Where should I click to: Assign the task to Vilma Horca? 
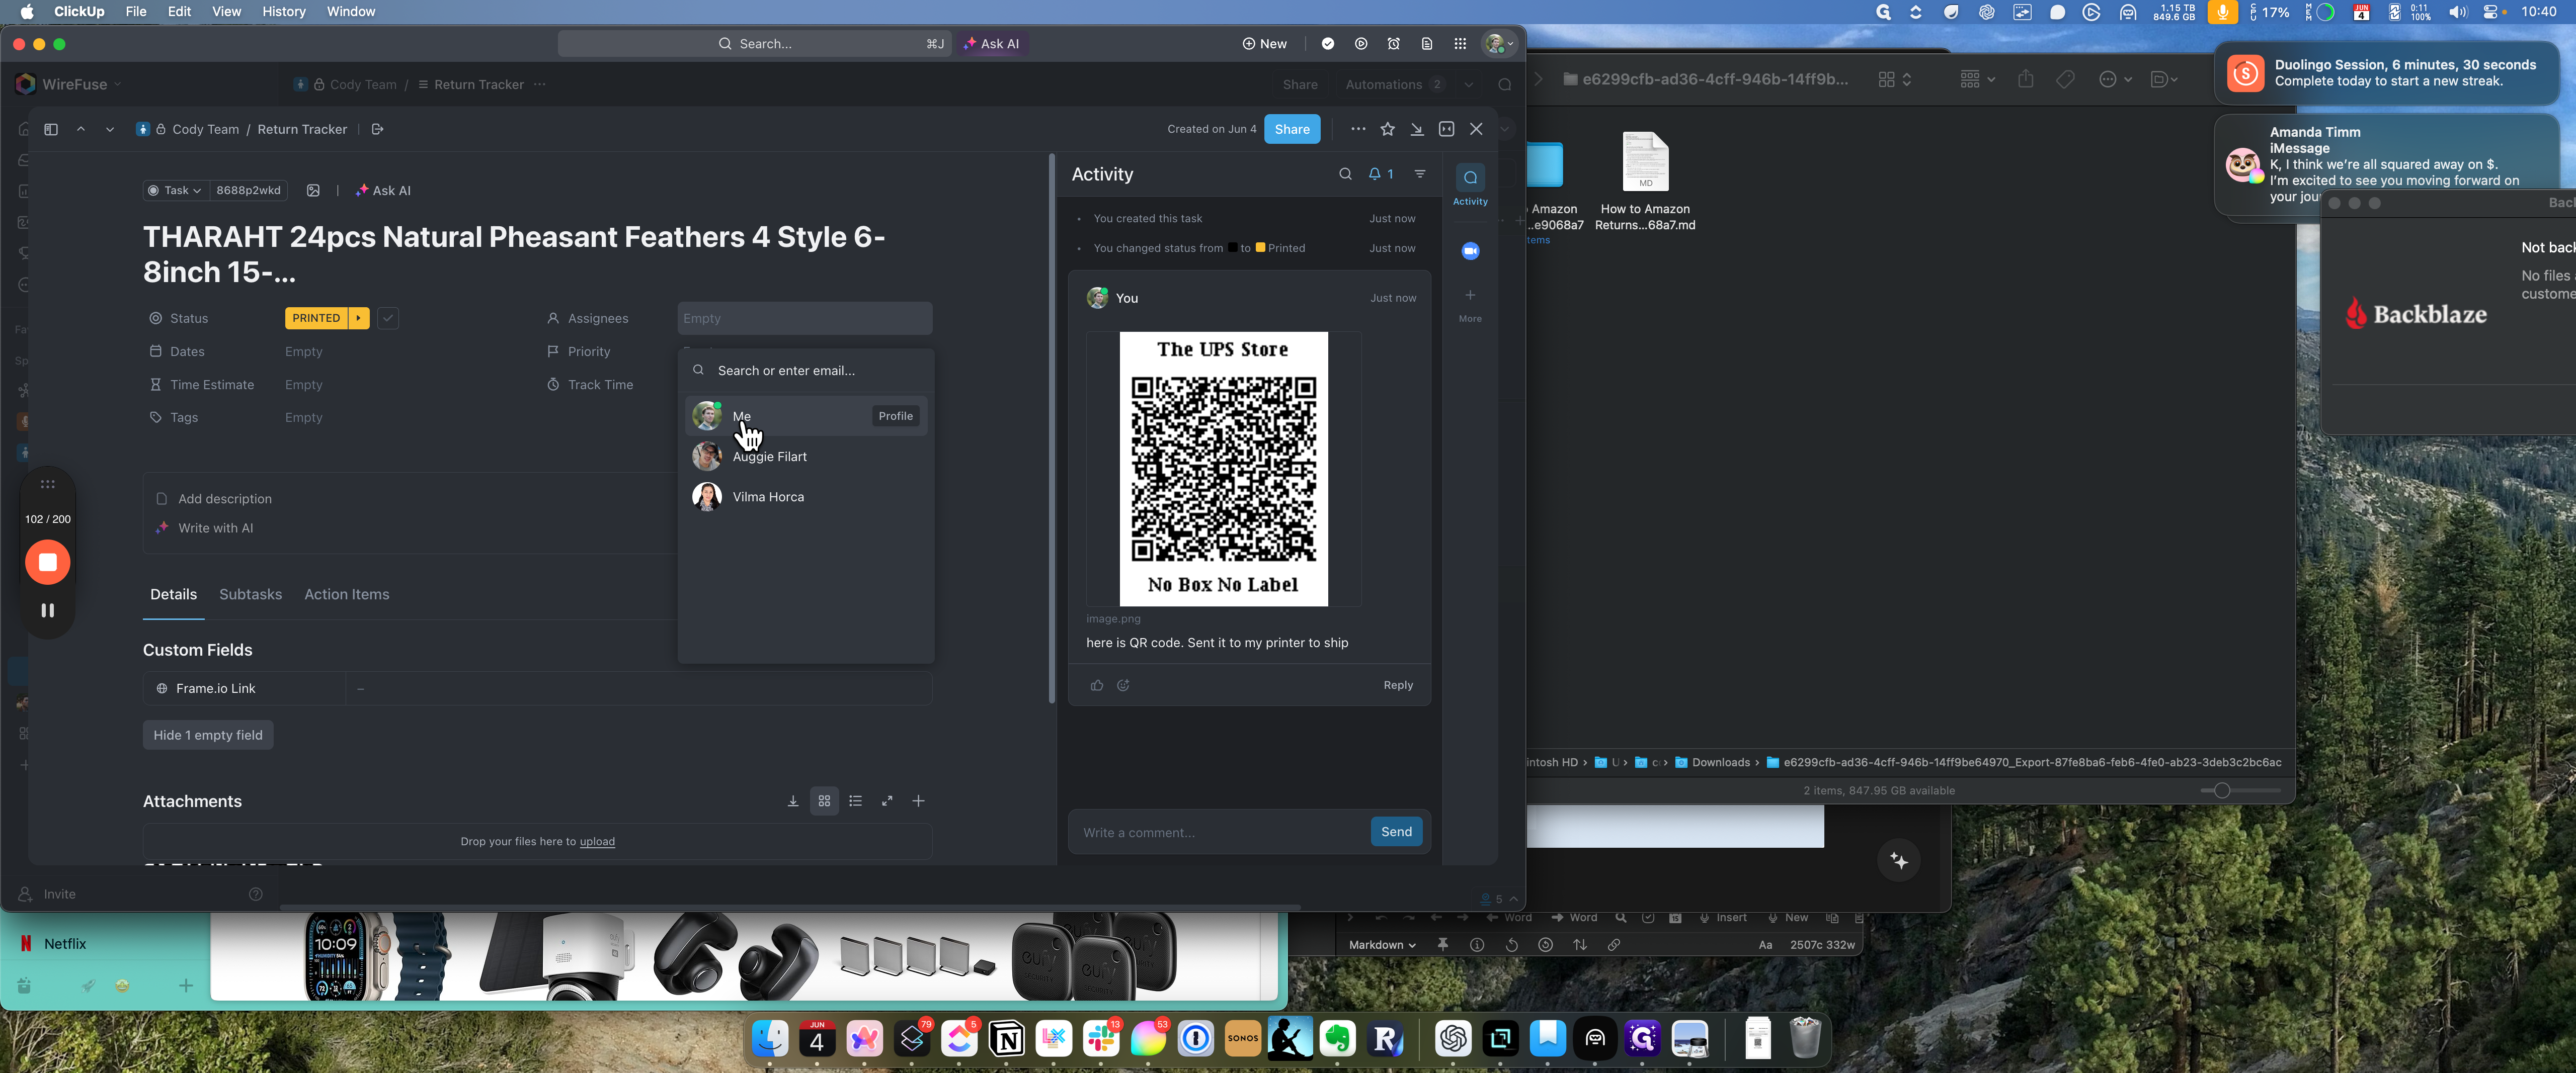click(806, 497)
